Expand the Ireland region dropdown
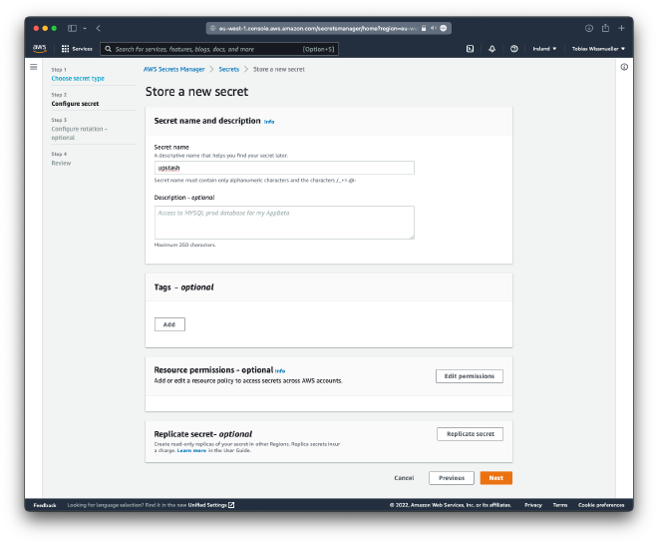 point(543,48)
